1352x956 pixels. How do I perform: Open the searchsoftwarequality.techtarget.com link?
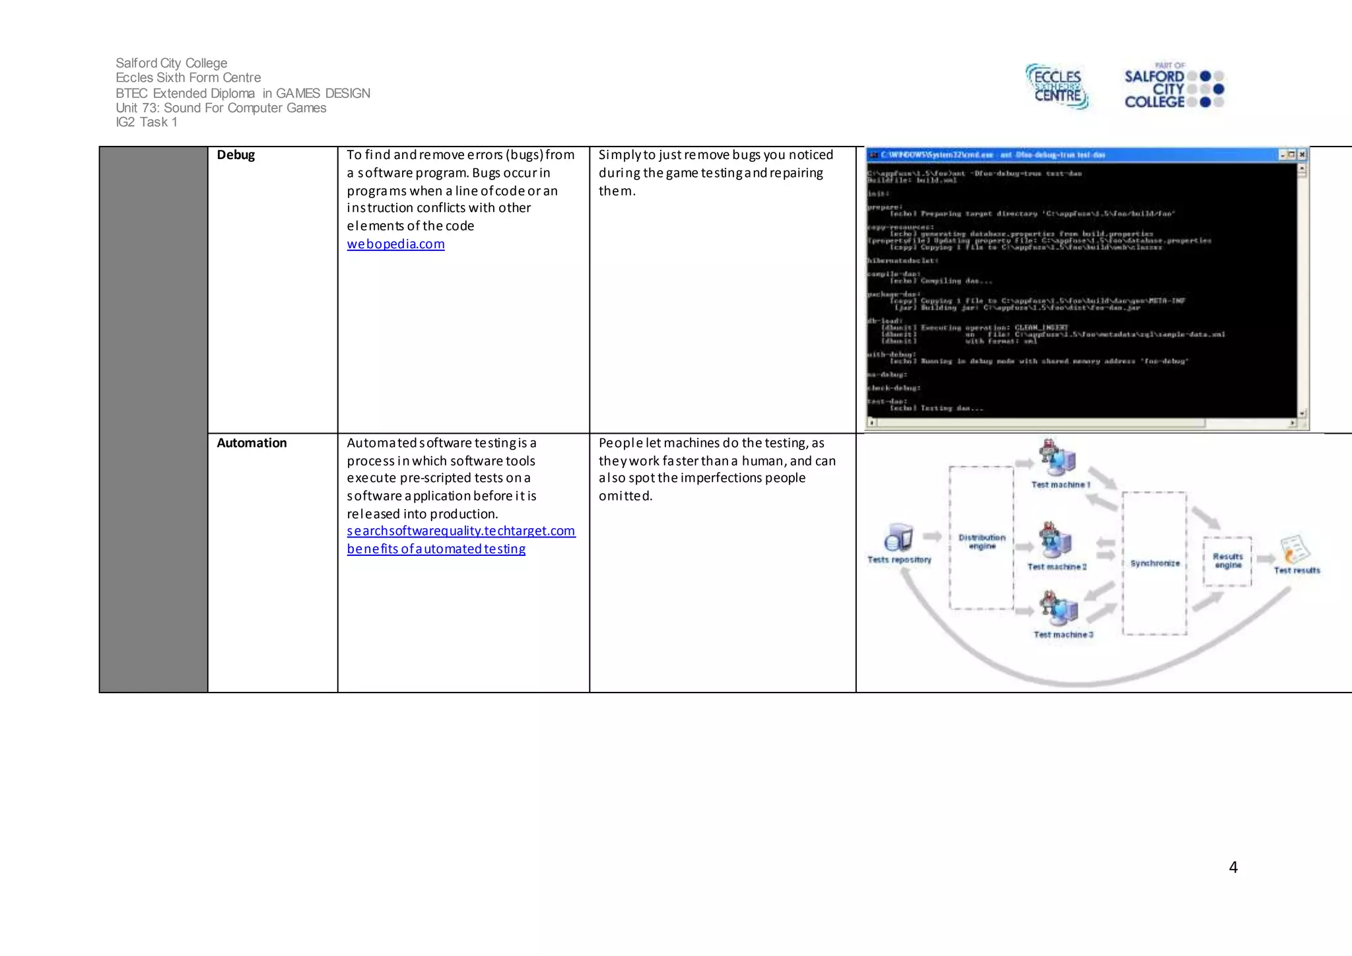pyautogui.click(x=461, y=531)
